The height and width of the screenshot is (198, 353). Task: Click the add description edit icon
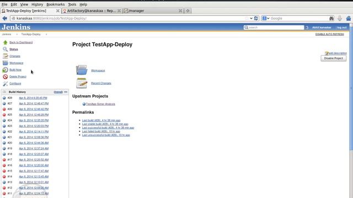pos(327,53)
